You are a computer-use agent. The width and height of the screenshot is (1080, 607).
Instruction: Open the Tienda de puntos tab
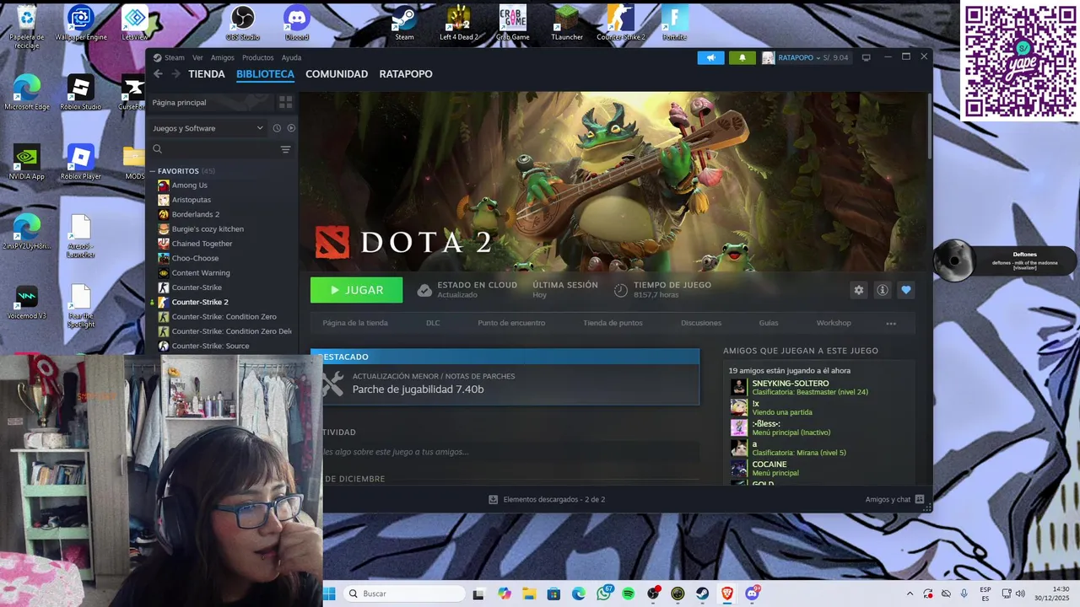point(613,323)
